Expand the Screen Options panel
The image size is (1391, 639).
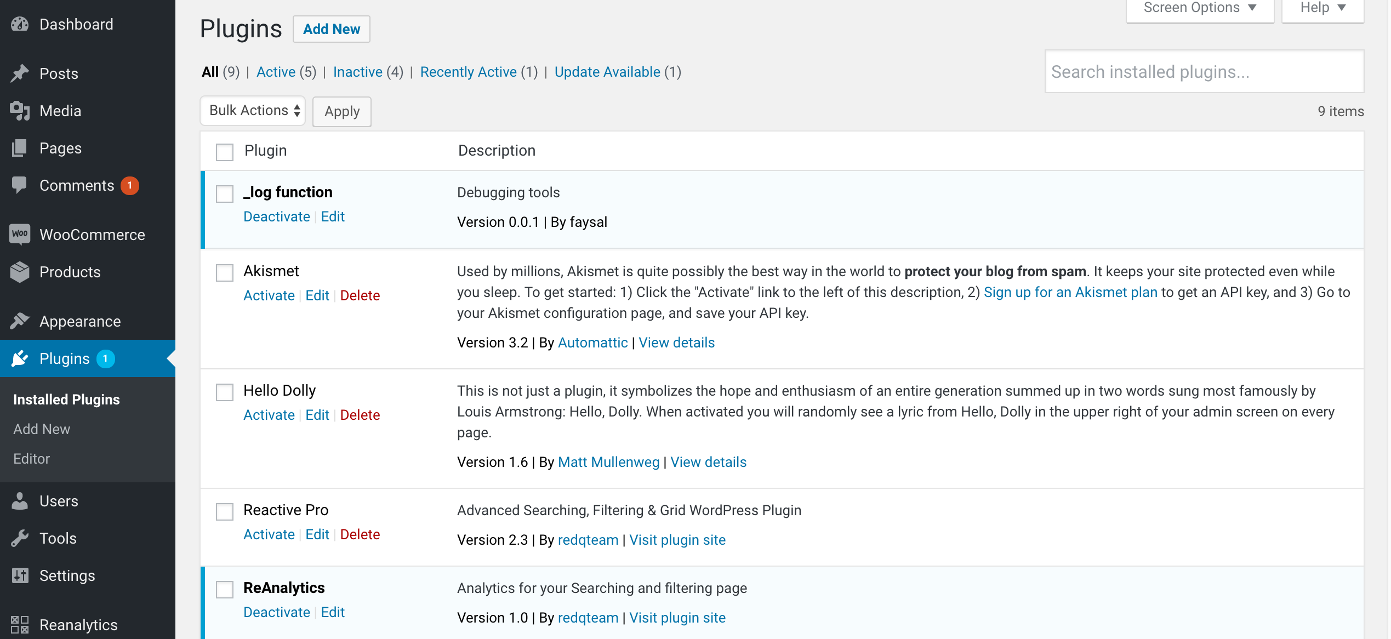(1199, 9)
